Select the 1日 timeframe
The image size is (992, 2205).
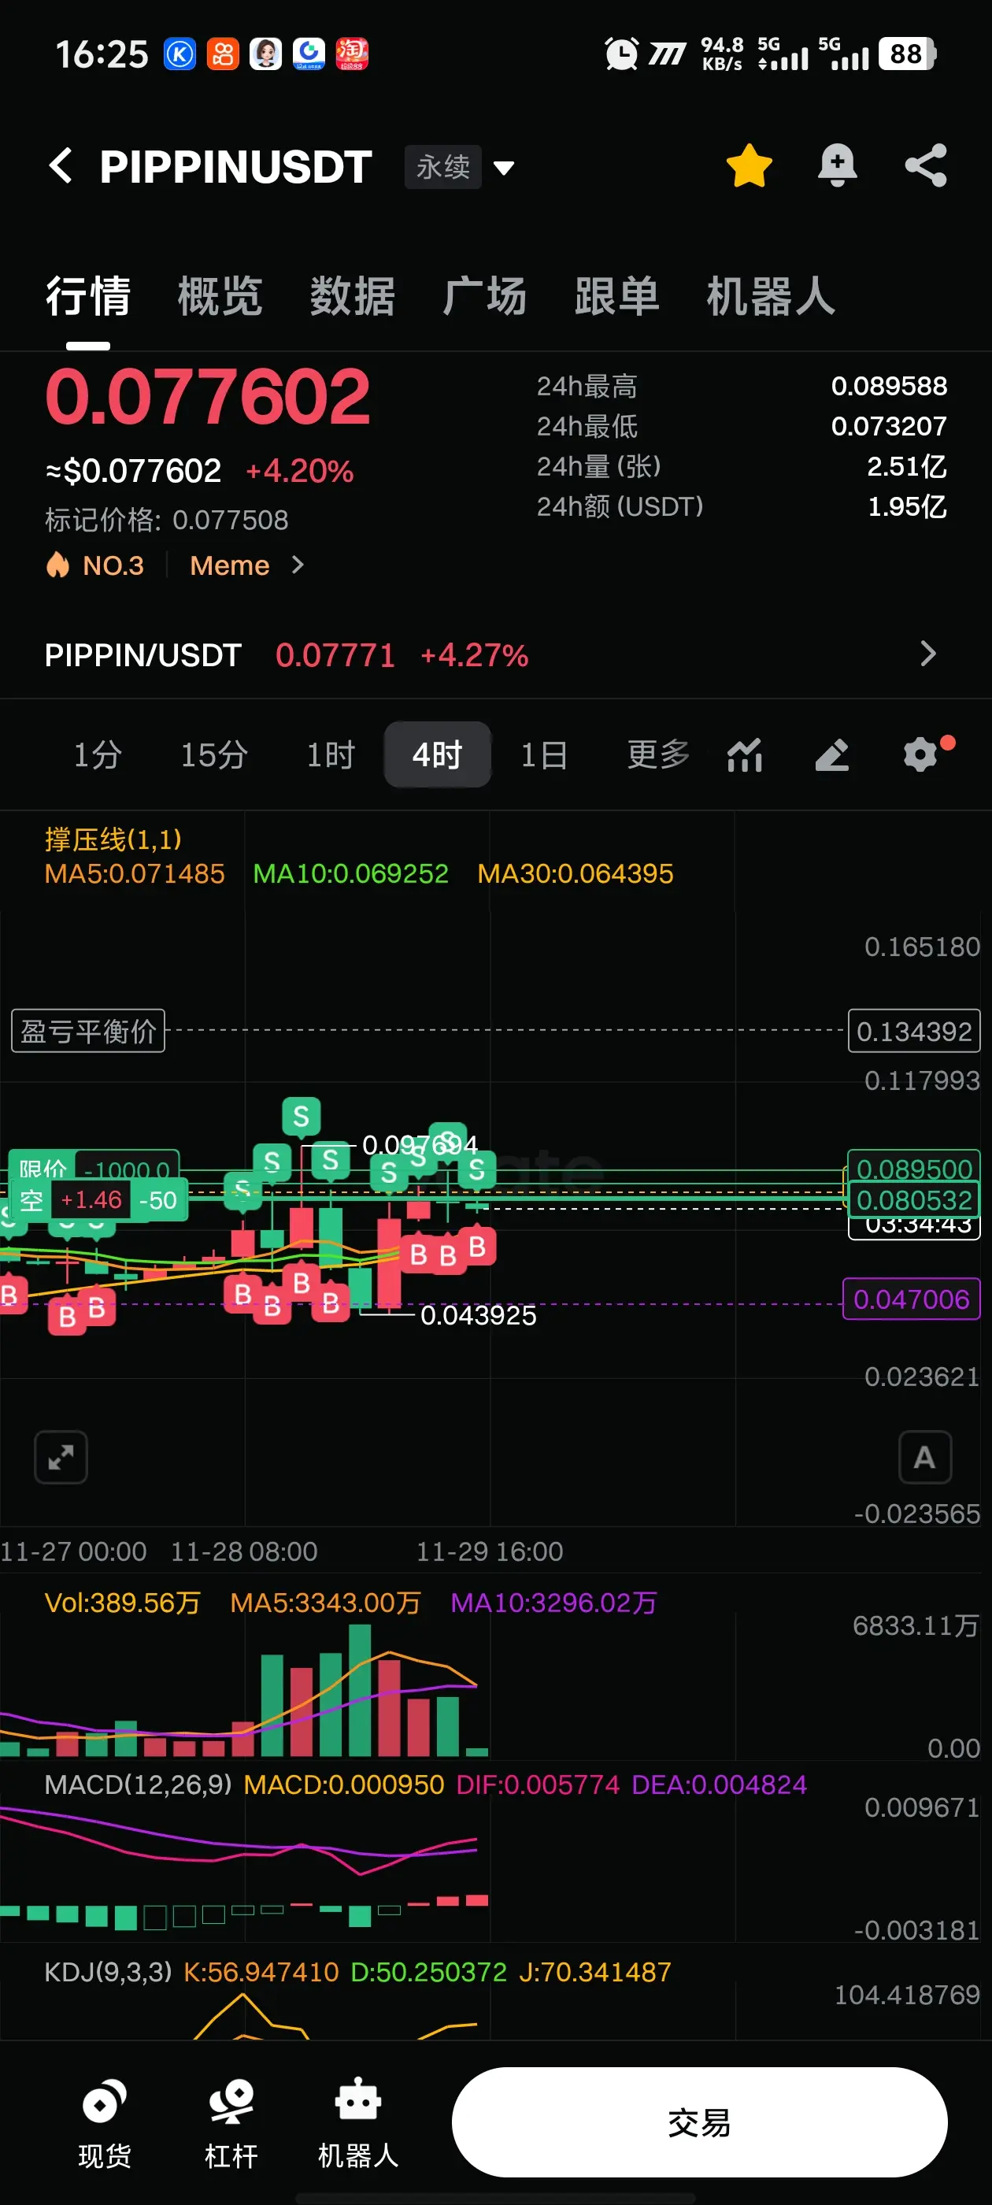coord(544,755)
